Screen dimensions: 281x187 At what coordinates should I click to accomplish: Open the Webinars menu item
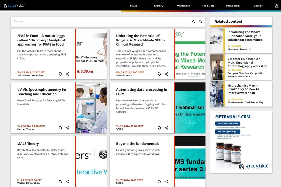[183, 6]
